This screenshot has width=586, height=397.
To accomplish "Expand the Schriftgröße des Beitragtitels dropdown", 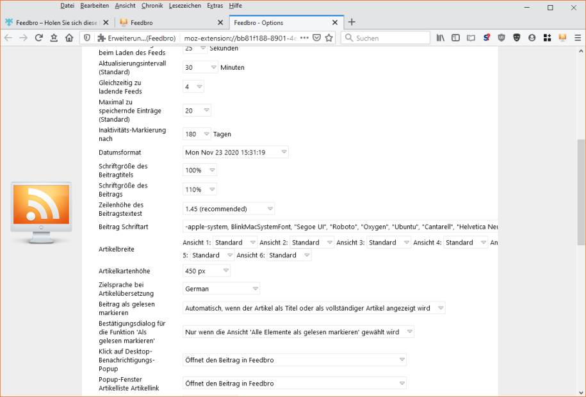I will 200,170.
